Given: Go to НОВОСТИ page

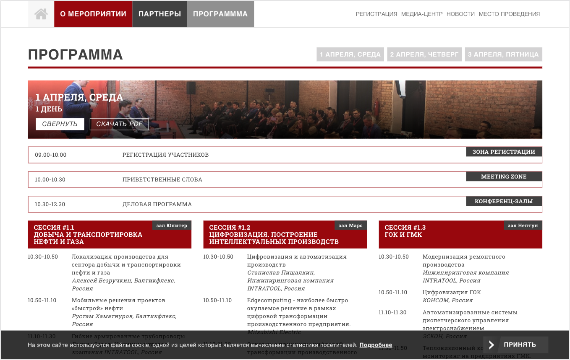Looking at the screenshot, I should (460, 14).
